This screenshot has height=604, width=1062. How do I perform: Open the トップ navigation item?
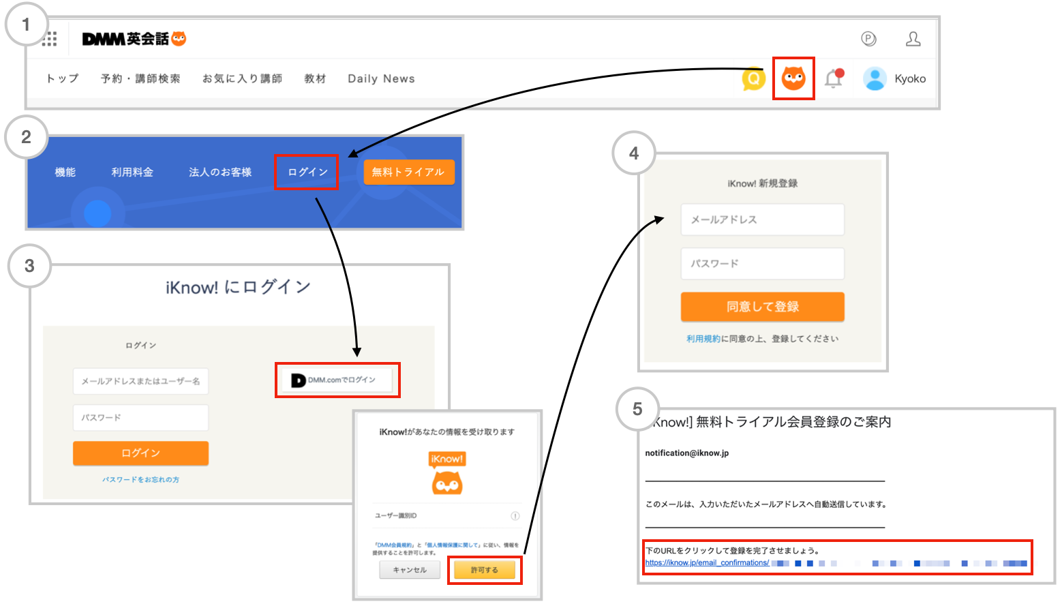[x=63, y=78]
